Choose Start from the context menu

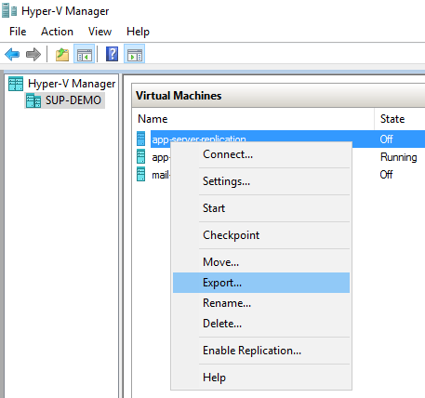(x=261, y=208)
